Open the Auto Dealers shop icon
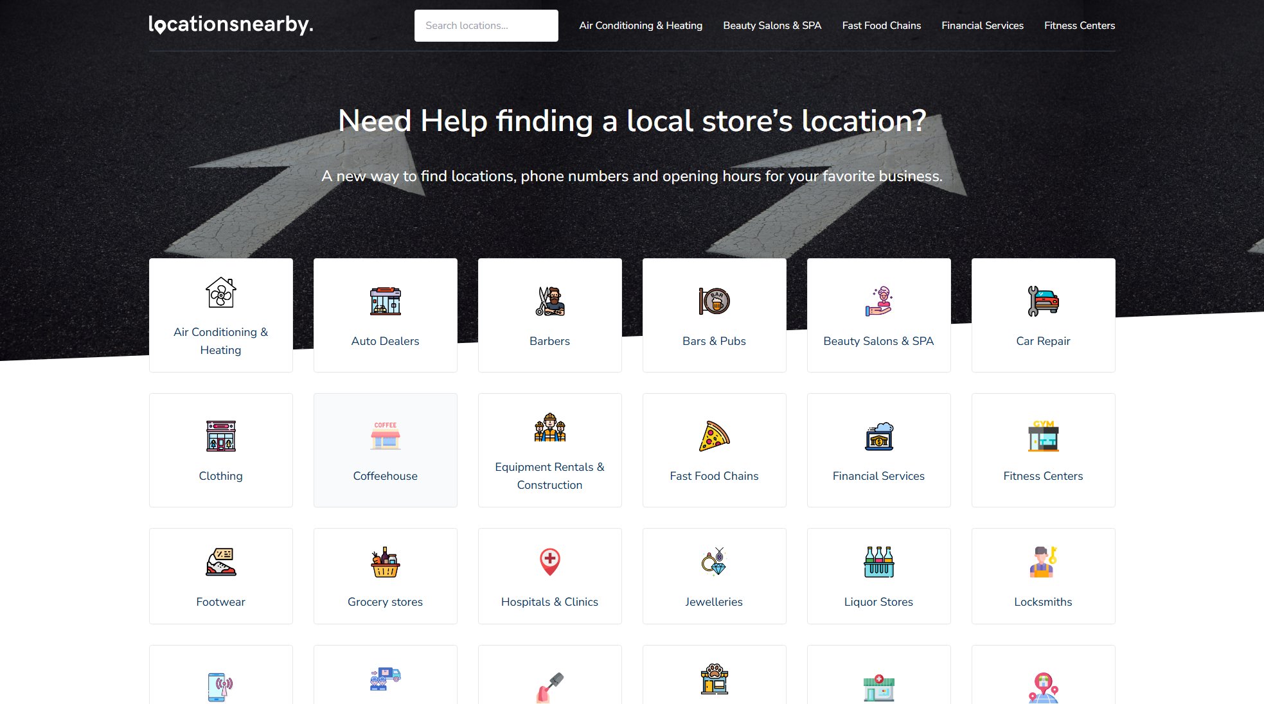 (385, 301)
